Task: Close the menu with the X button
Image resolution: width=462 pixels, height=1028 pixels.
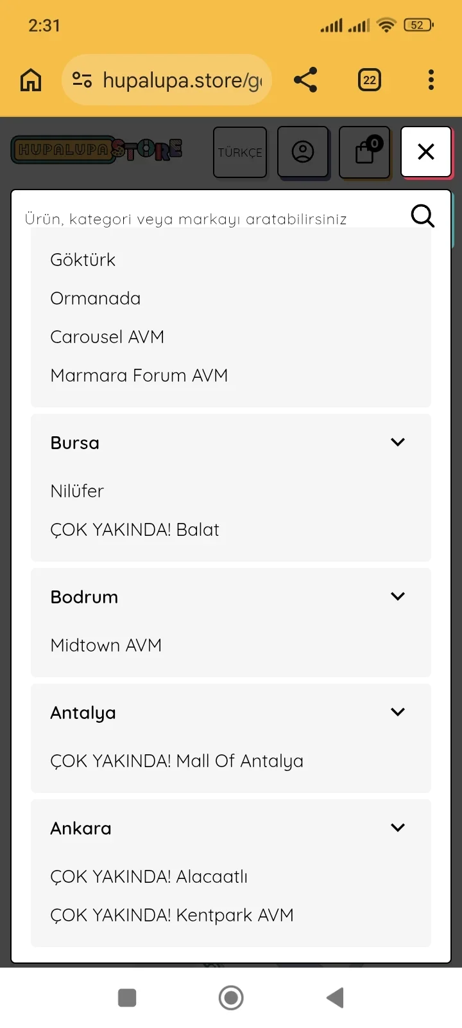Action: click(x=426, y=152)
